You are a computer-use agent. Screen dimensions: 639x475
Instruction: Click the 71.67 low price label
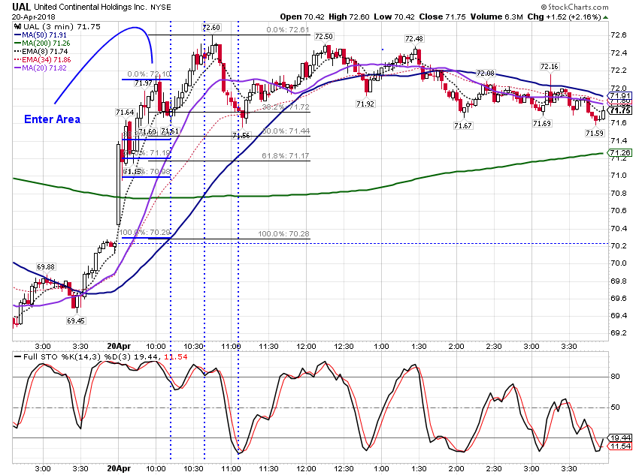click(x=463, y=125)
